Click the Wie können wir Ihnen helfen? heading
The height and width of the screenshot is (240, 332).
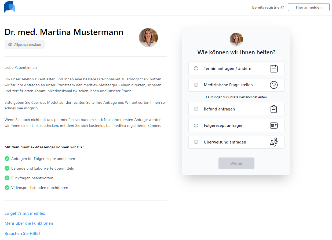click(x=236, y=52)
